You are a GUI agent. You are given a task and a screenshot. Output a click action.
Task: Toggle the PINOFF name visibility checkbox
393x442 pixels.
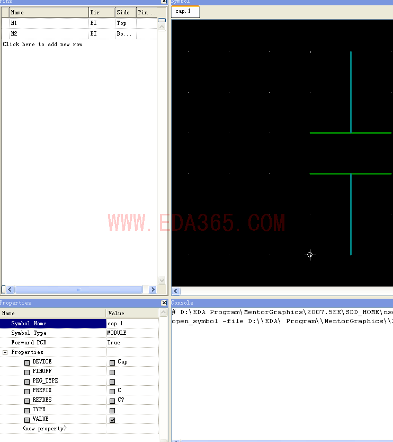coord(27,372)
